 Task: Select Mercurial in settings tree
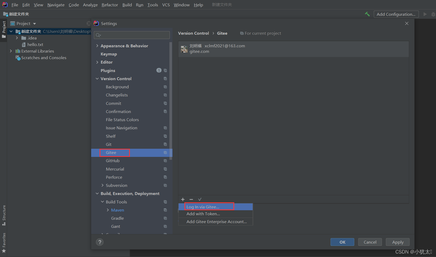[115, 169]
